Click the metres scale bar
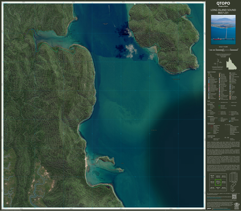This screenshot has height=211, width=241. coord(223,50)
